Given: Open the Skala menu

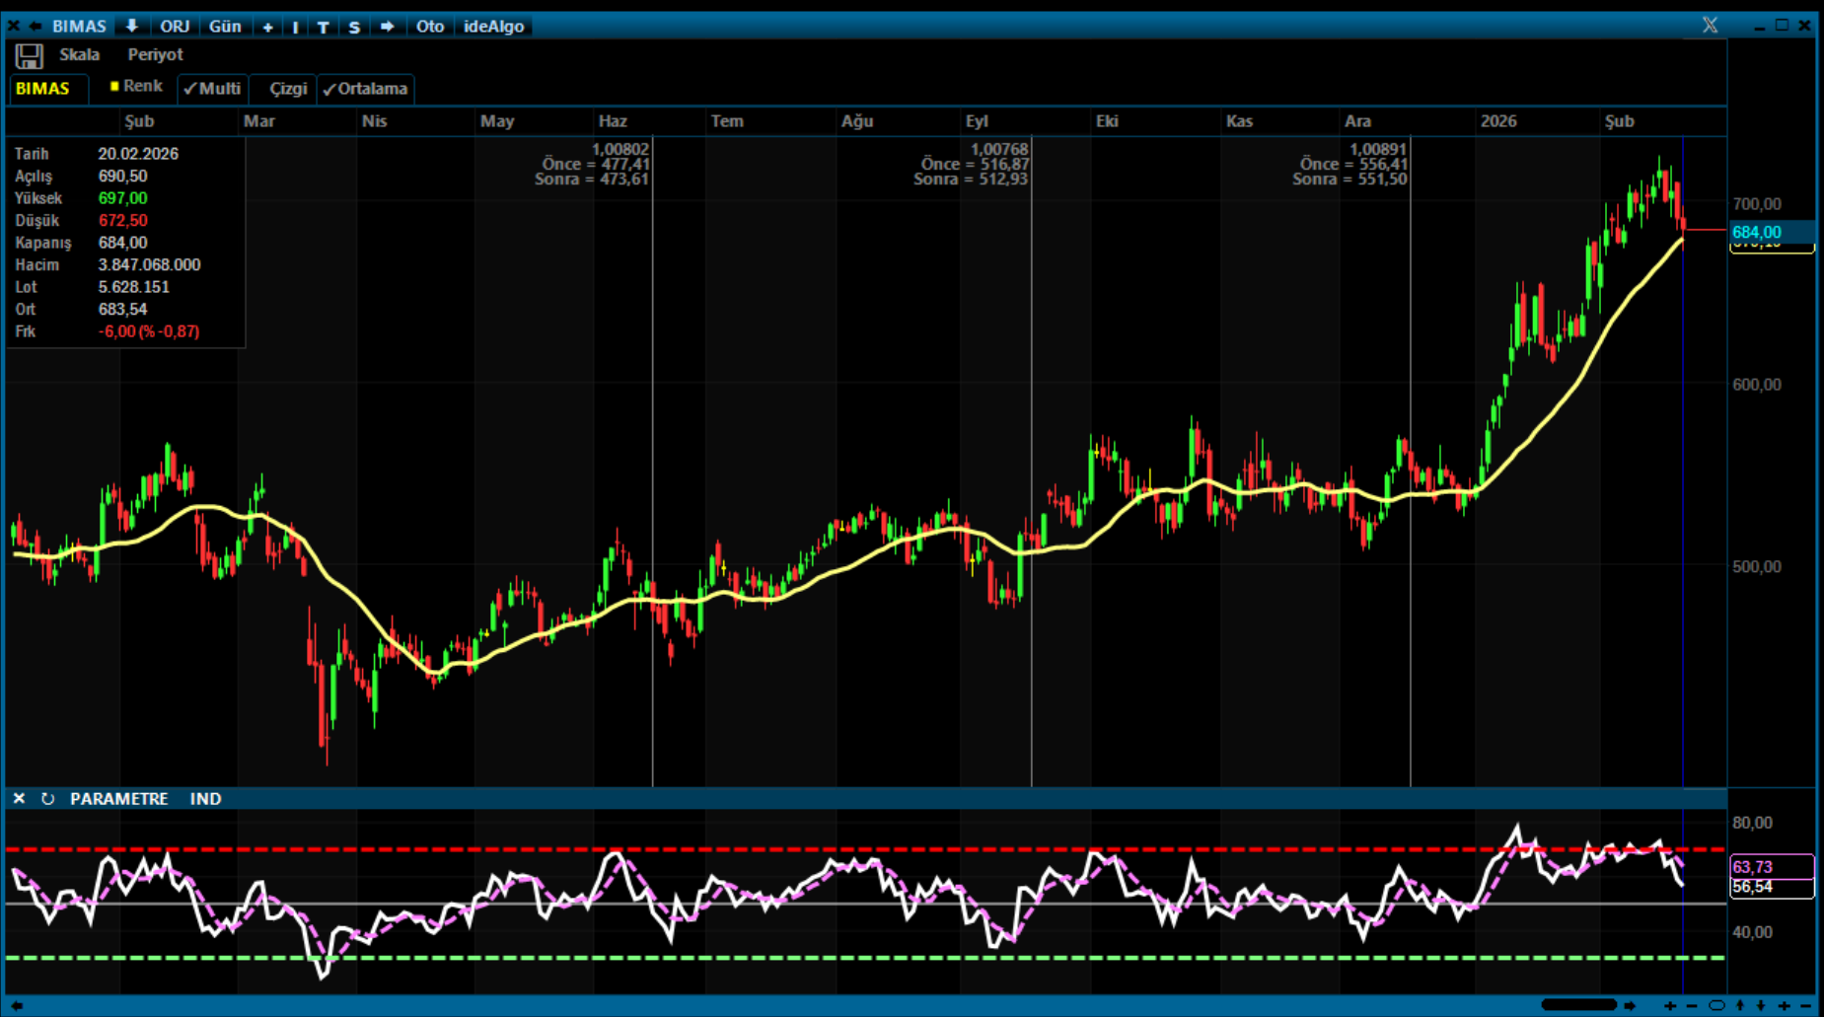Looking at the screenshot, I should point(79,55).
